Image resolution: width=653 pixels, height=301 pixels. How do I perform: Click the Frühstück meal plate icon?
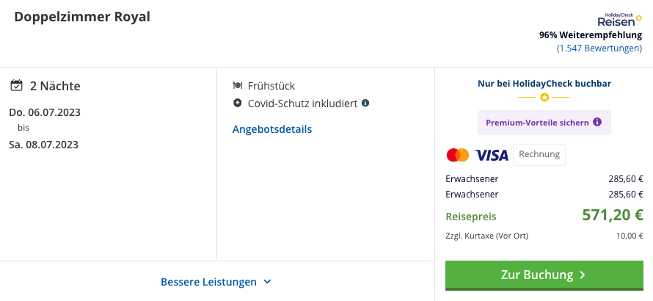pyautogui.click(x=238, y=85)
